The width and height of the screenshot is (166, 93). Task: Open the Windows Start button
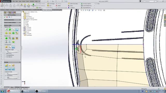[2, 91]
